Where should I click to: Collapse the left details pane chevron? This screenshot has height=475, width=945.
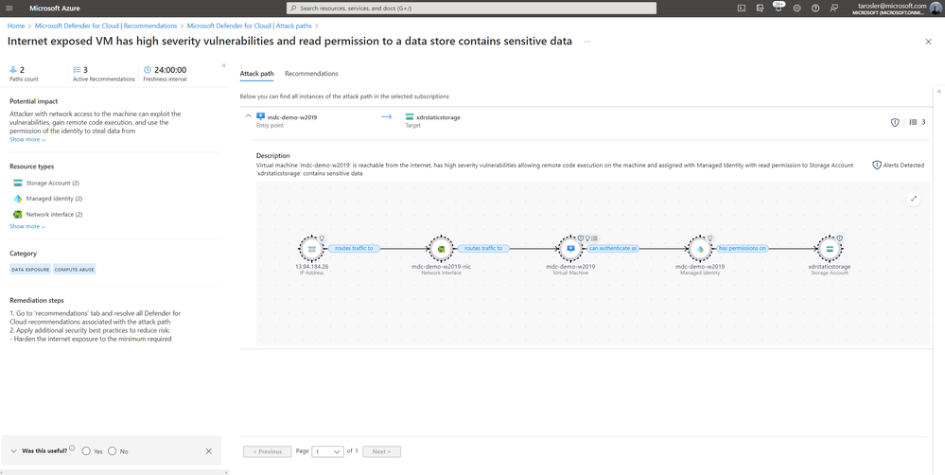223,65
